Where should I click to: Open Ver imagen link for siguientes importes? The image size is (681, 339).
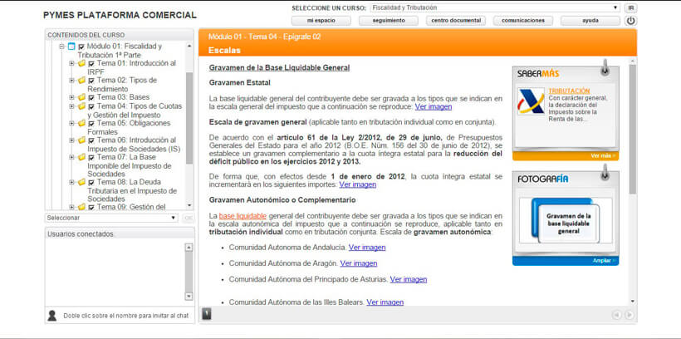357,184
